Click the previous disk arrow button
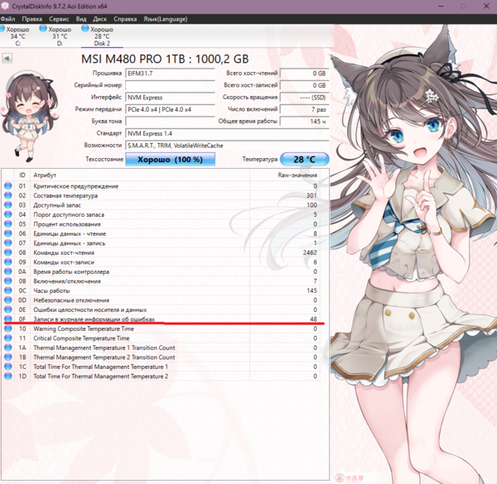 (7, 58)
